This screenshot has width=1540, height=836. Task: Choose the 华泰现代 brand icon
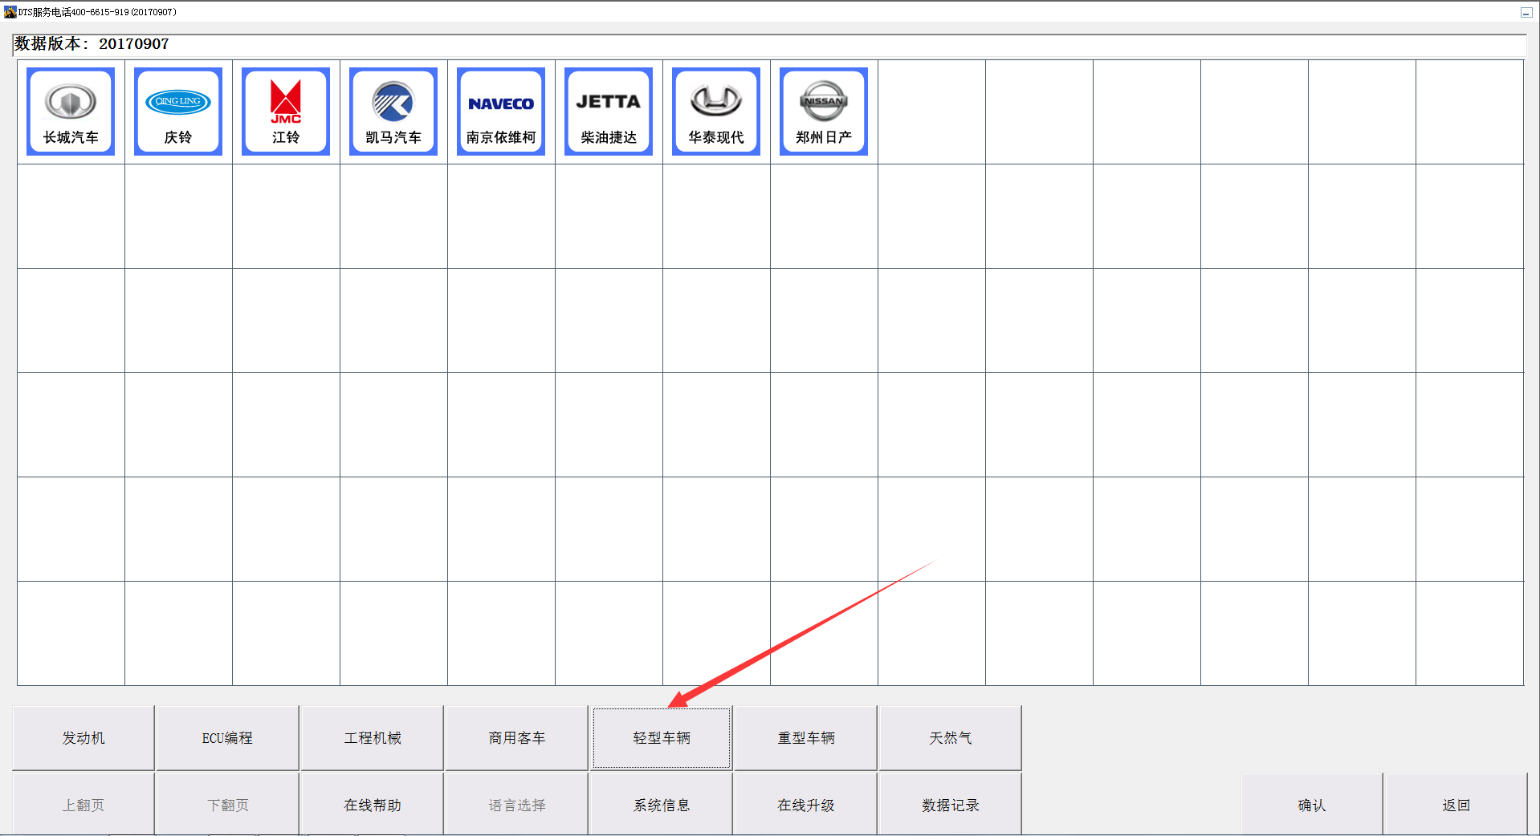pyautogui.click(x=716, y=112)
